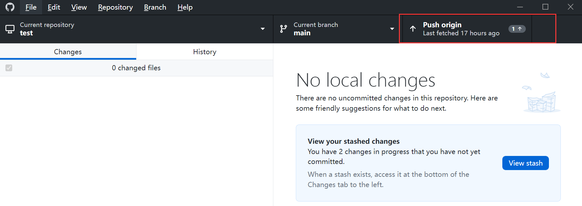This screenshot has height=206, width=582.
Task: Click the push up-arrow icon
Action: tap(413, 29)
